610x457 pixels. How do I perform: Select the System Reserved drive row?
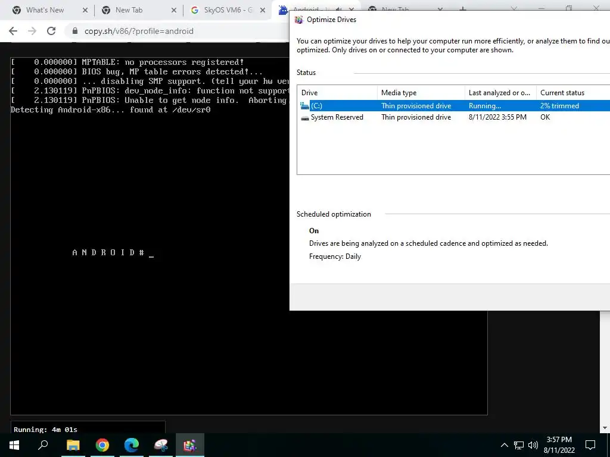tap(453, 117)
